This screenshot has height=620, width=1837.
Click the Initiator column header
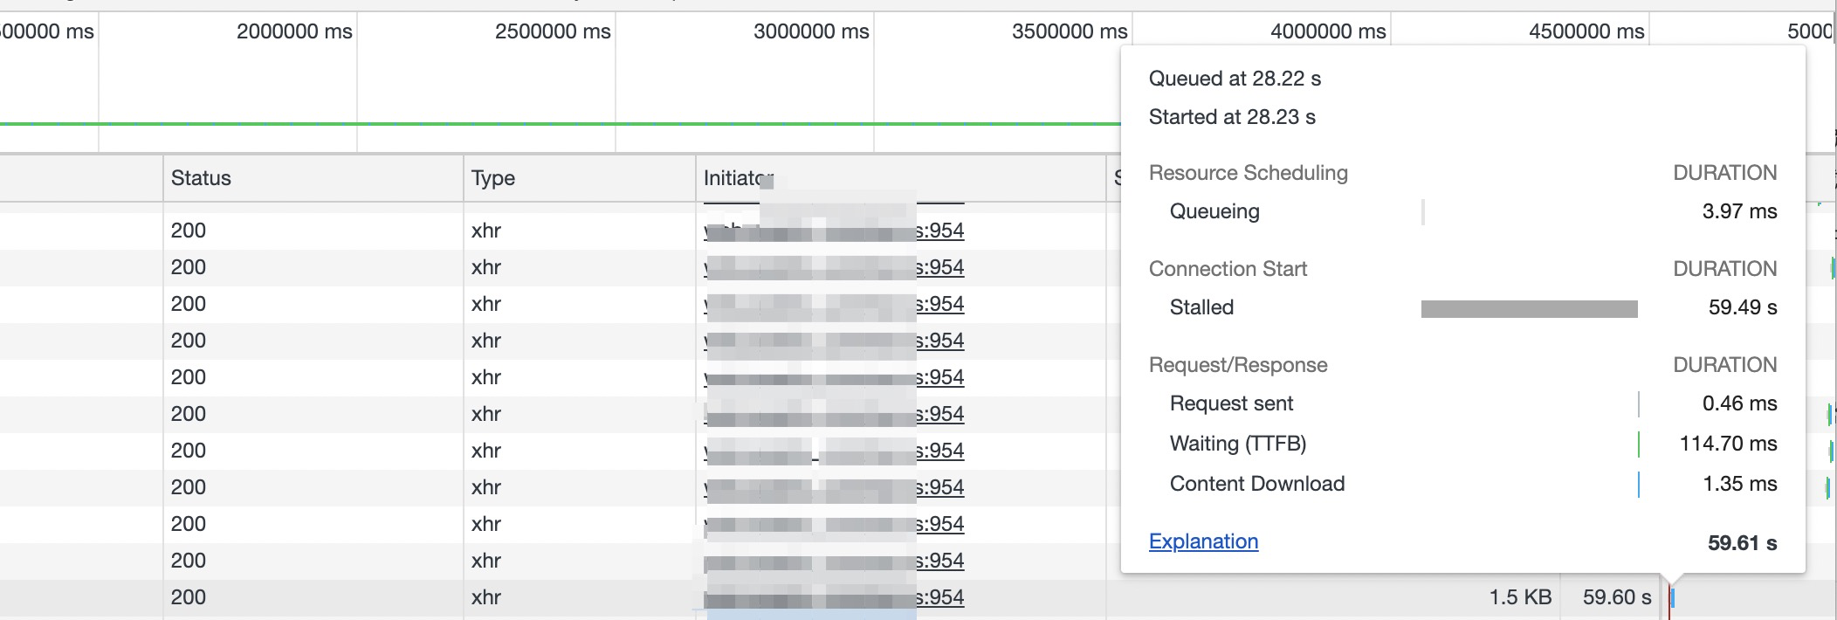733,178
